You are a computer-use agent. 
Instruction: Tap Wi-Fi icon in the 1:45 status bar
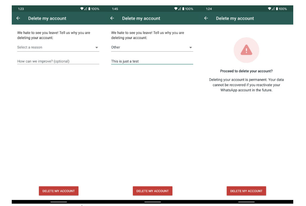pyautogui.click(x=176, y=9)
